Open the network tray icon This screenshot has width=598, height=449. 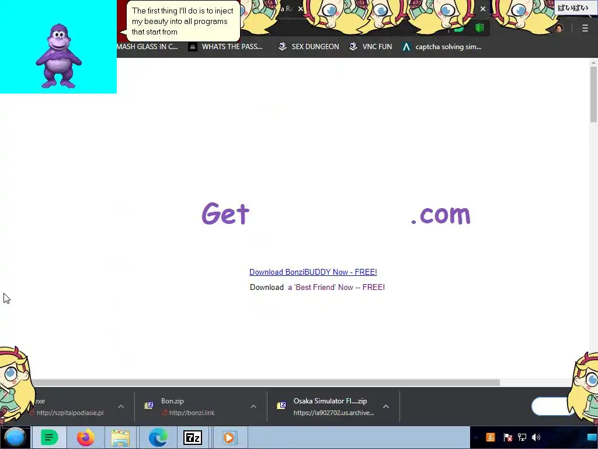coord(521,437)
